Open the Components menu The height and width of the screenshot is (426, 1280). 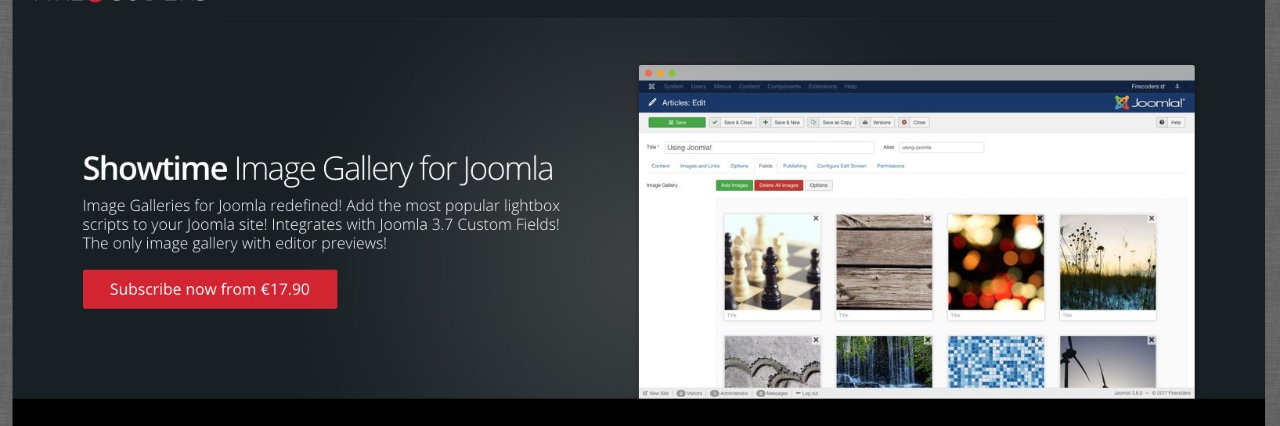[x=784, y=87]
